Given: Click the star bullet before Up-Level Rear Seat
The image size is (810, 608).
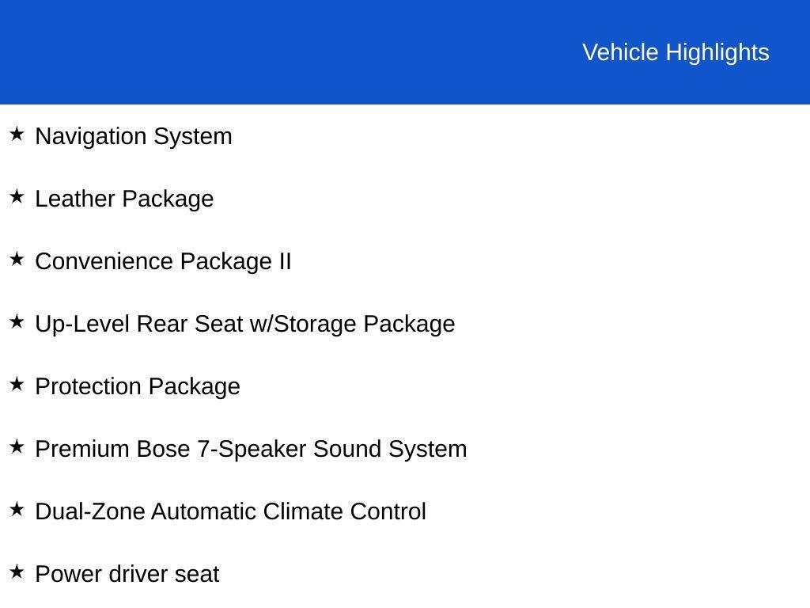Looking at the screenshot, I should pyautogui.click(x=17, y=322).
